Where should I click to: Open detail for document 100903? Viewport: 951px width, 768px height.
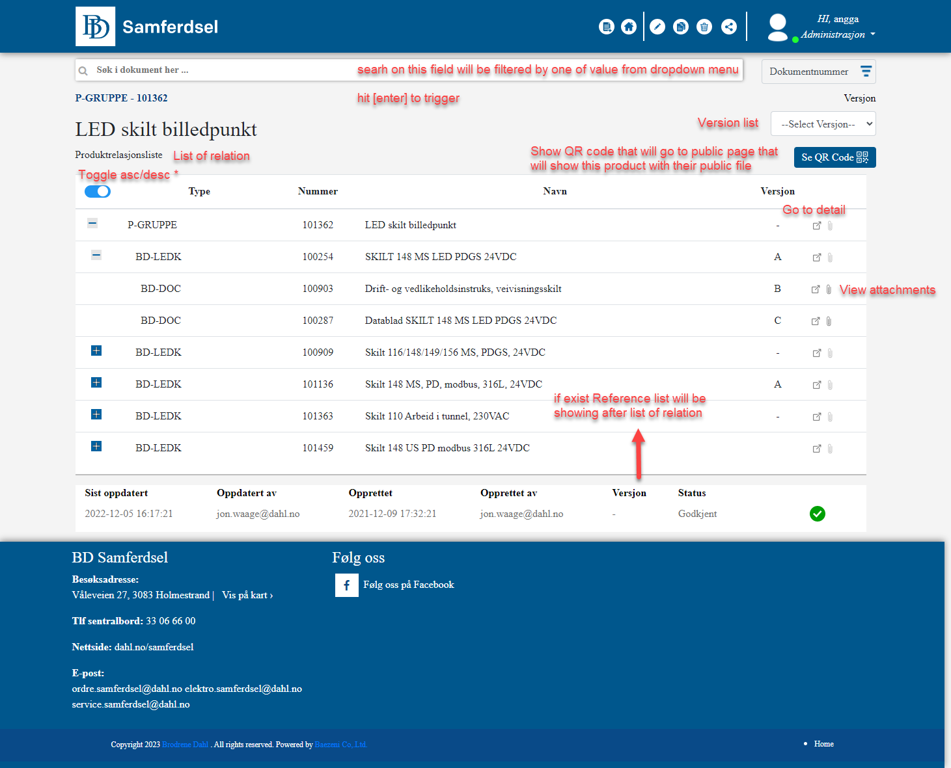coord(815,289)
